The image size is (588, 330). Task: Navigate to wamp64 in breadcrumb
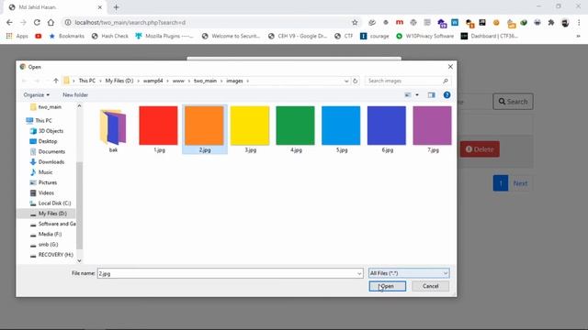[153, 81]
